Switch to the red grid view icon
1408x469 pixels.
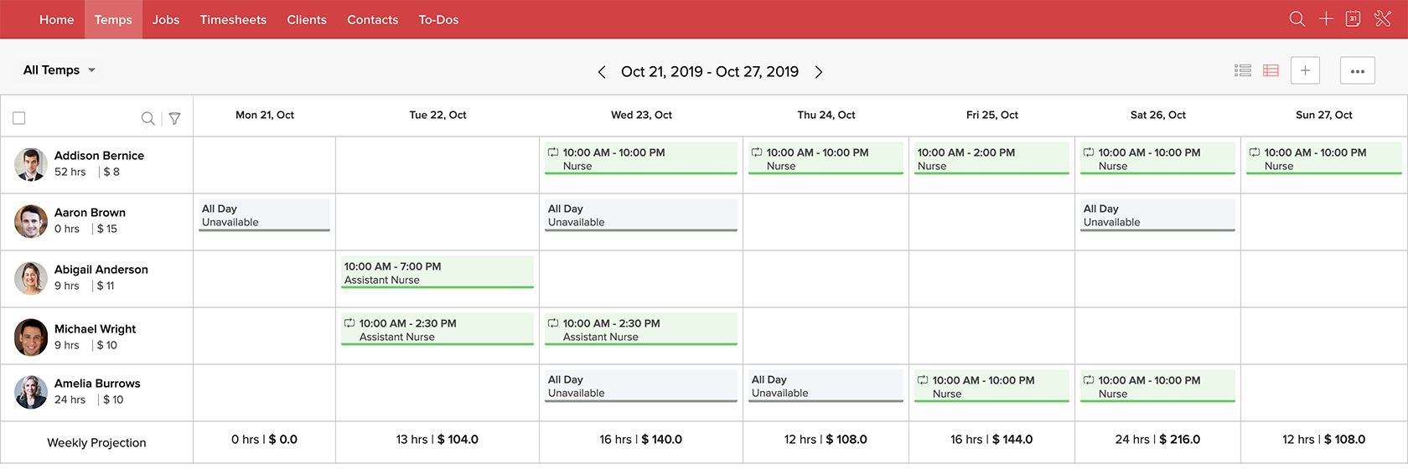coord(1271,71)
